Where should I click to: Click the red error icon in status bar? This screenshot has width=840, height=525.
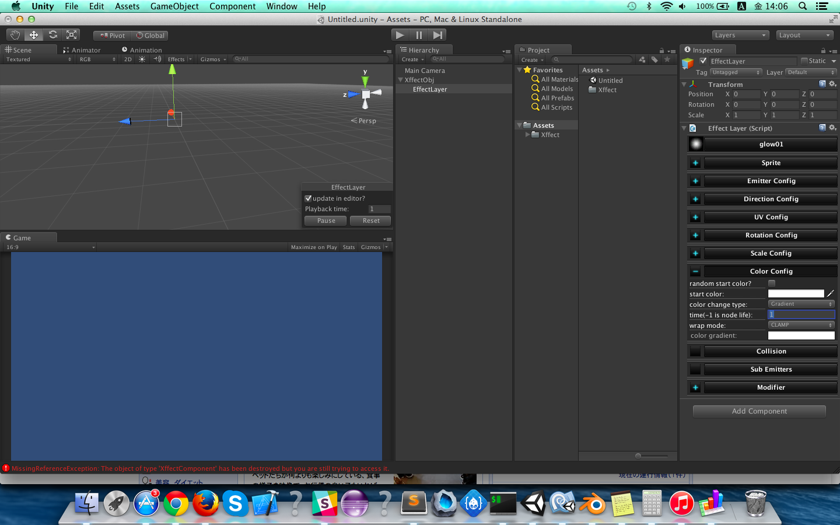(6, 468)
